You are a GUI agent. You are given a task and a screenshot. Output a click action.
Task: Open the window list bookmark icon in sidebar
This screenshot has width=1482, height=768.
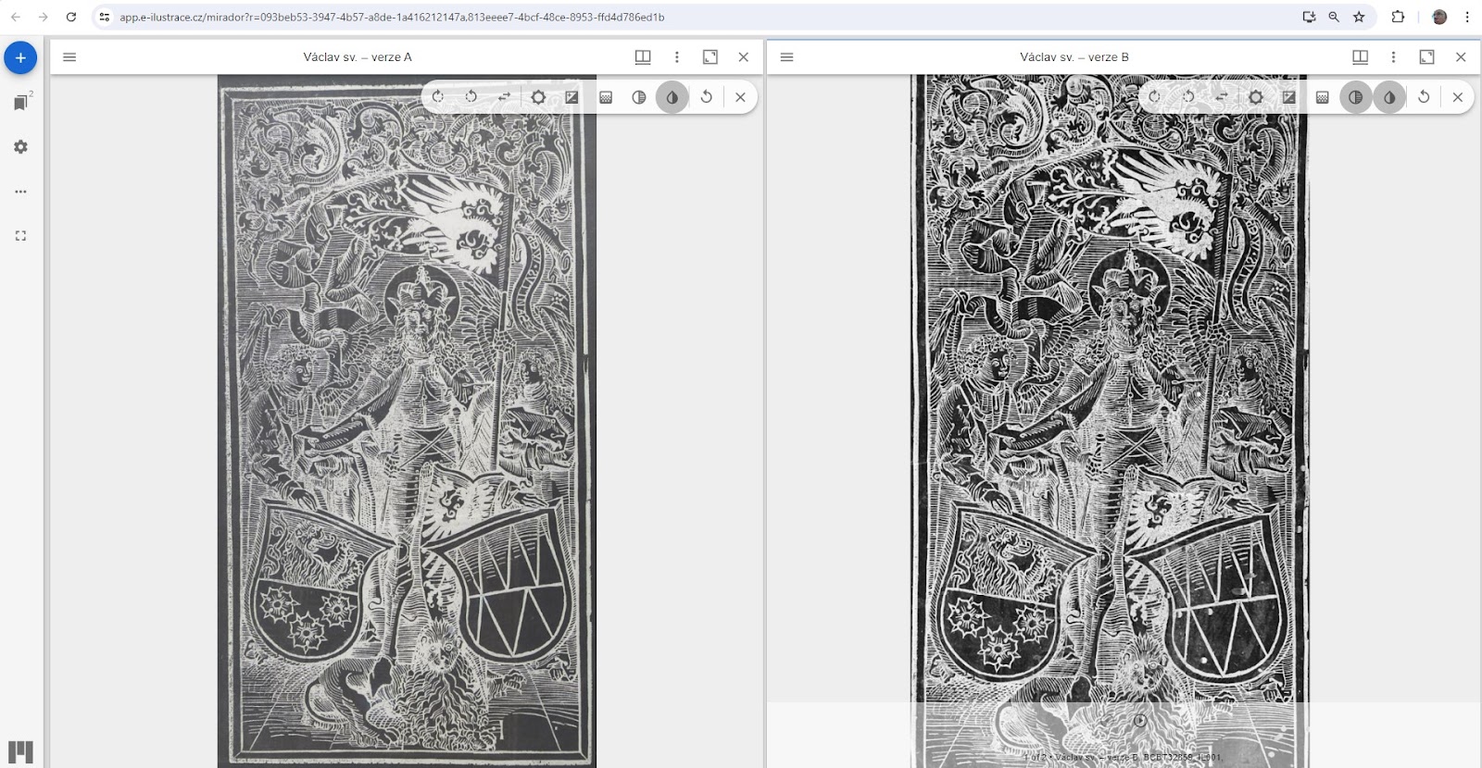(x=21, y=102)
